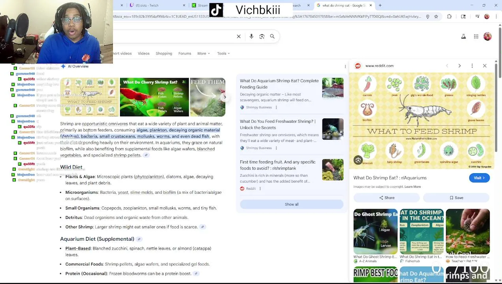Open more options for Shrimpy Business Complete Feeding Guide
The width and height of the screenshot is (502, 284).
coord(276,107)
